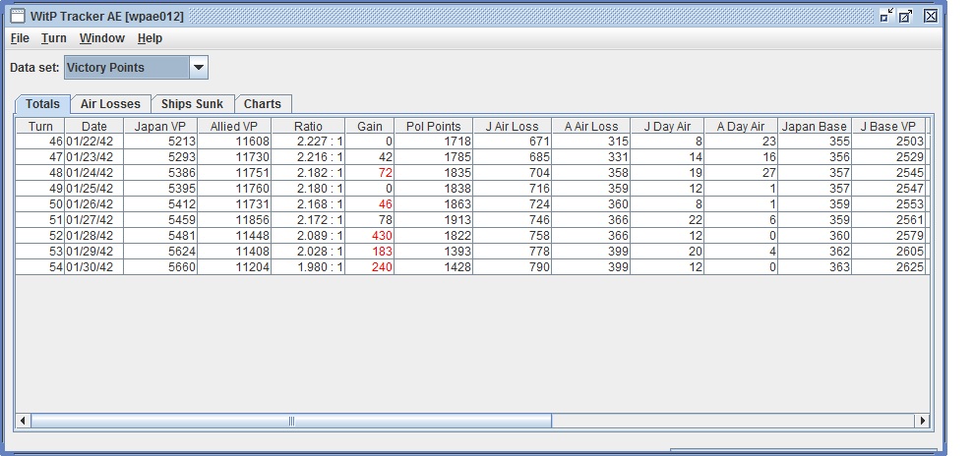Select Allied VP value 11856
Image resolution: width=974 pixels, height=456 pixels.
(x=234, y=219)
